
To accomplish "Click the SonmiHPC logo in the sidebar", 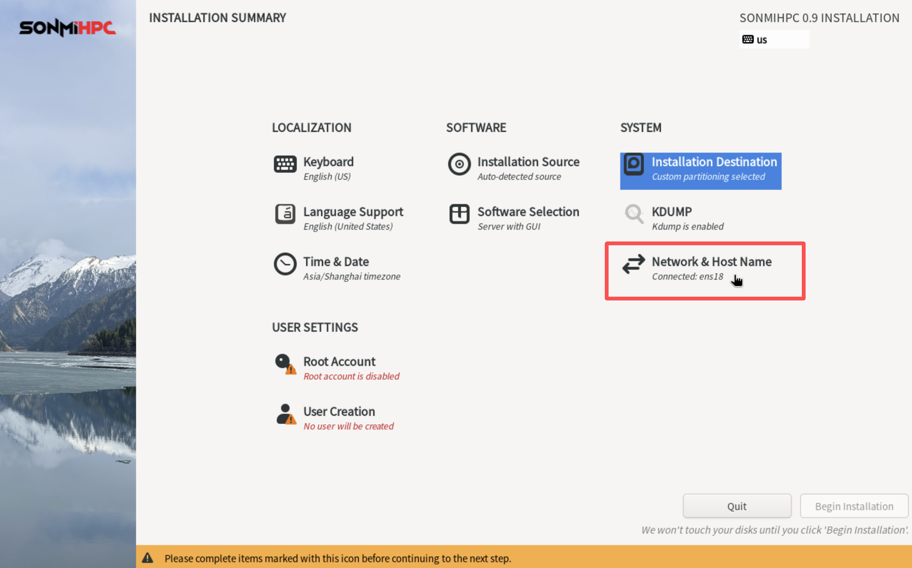I will [x=68, y=27].
